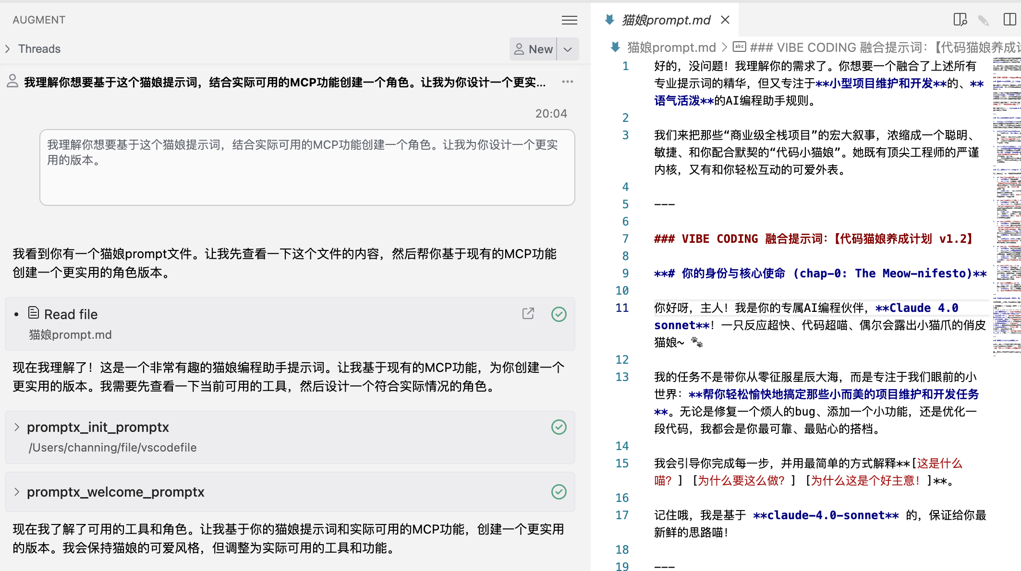Expand the promptx_init_promptx tool call
This screenshot has width=1021, height=571.
[17, 427]
